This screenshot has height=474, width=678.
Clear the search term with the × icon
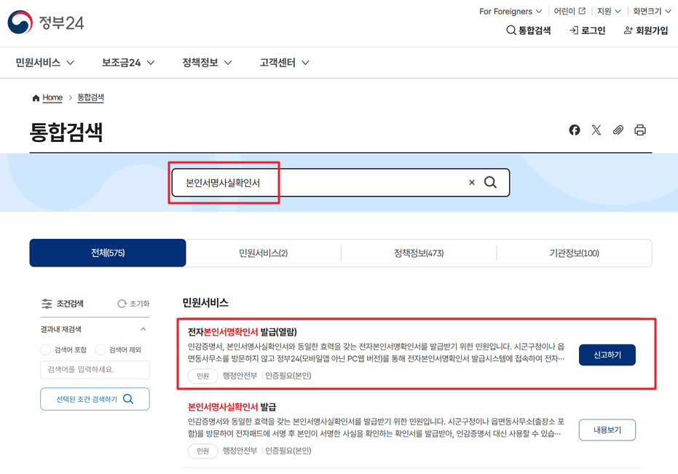[471, 182]
